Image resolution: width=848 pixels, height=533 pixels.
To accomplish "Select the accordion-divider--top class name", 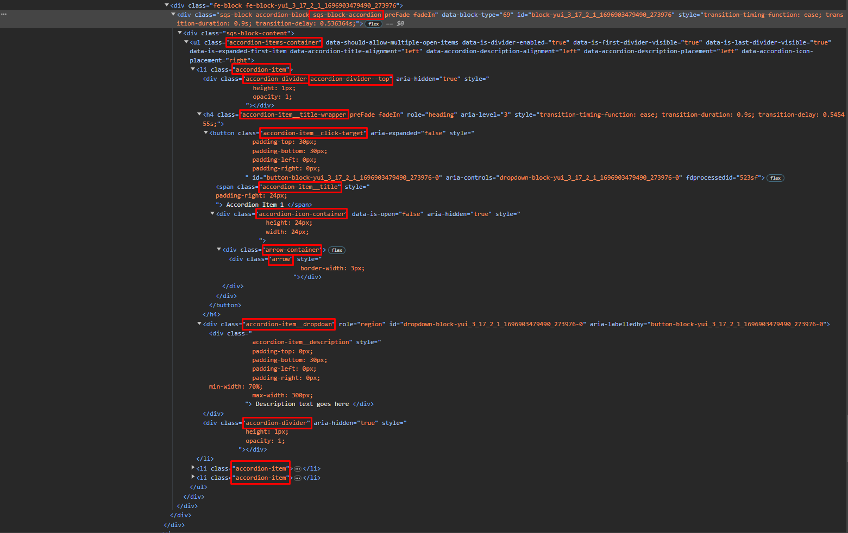I will click(x=350, y=79).
